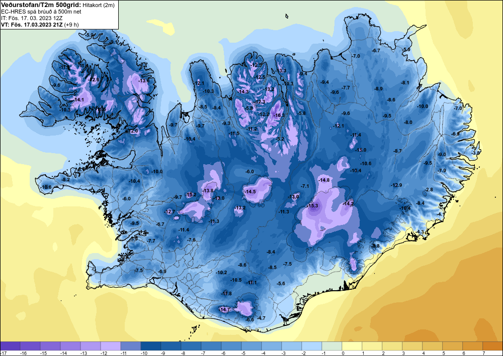Click the '-5.2' temperature value

(280, 139)
